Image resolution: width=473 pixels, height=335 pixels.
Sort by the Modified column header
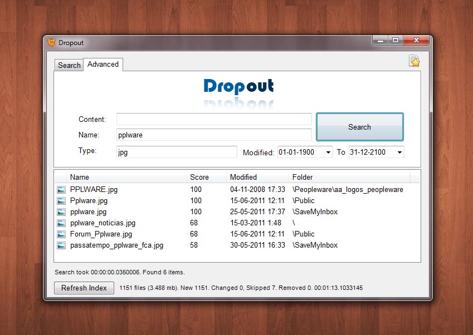[257, 177]
